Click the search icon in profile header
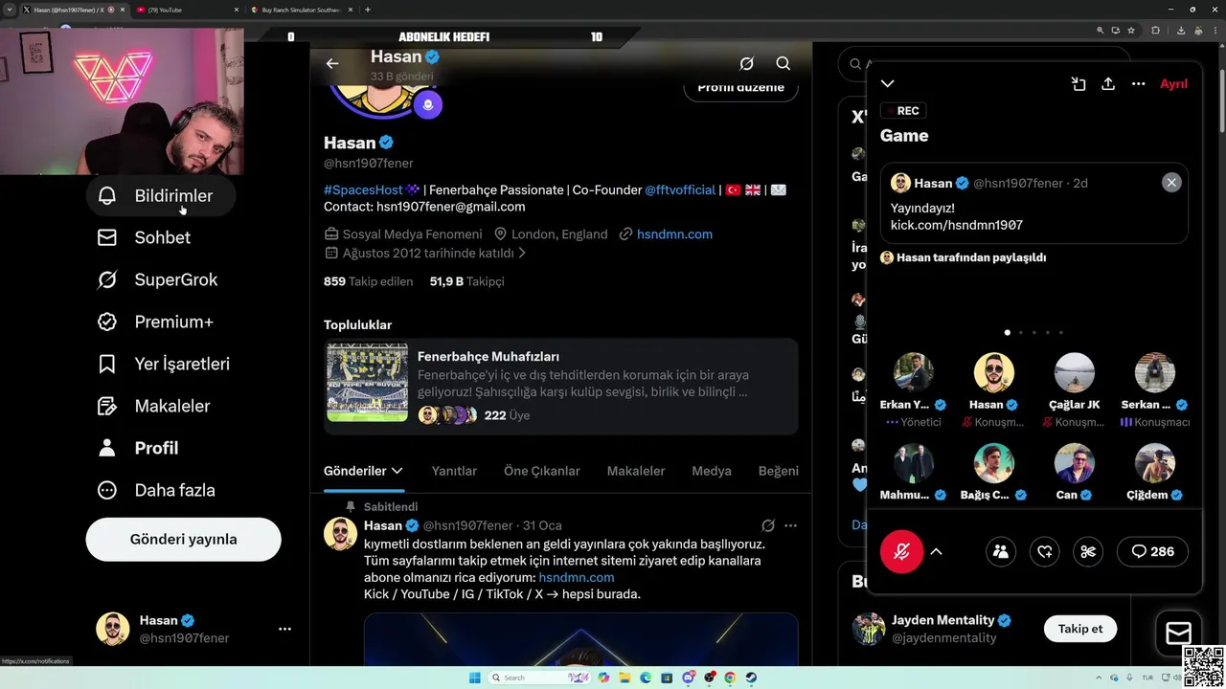The width and height of the screenshot is (1226, 689). pyautogui.click(x=783, y=64)
